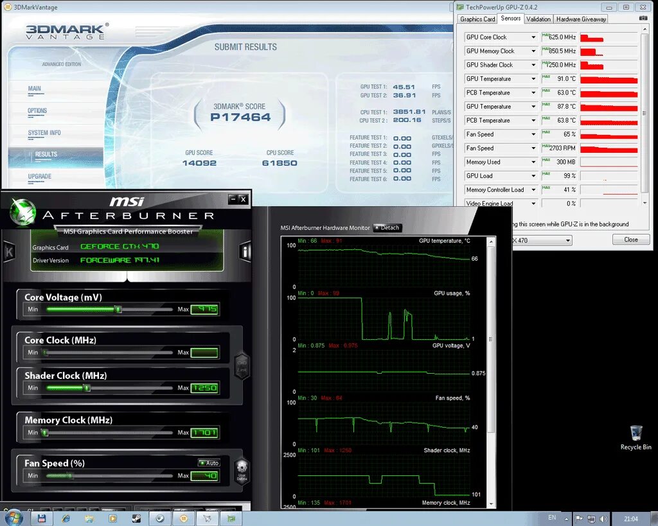
Task: Select the Sensors tab in GPU-Z
Action: point(510,18)
